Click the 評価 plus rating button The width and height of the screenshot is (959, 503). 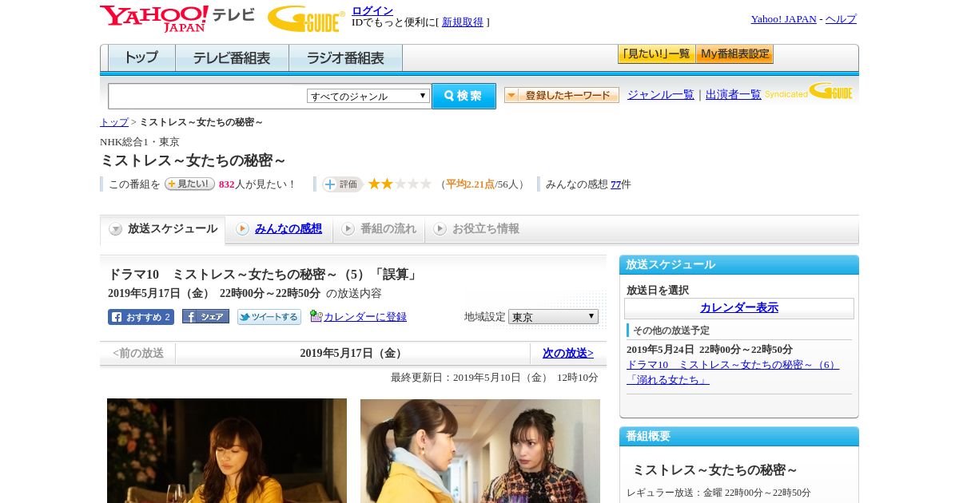(x=342, y=184)
